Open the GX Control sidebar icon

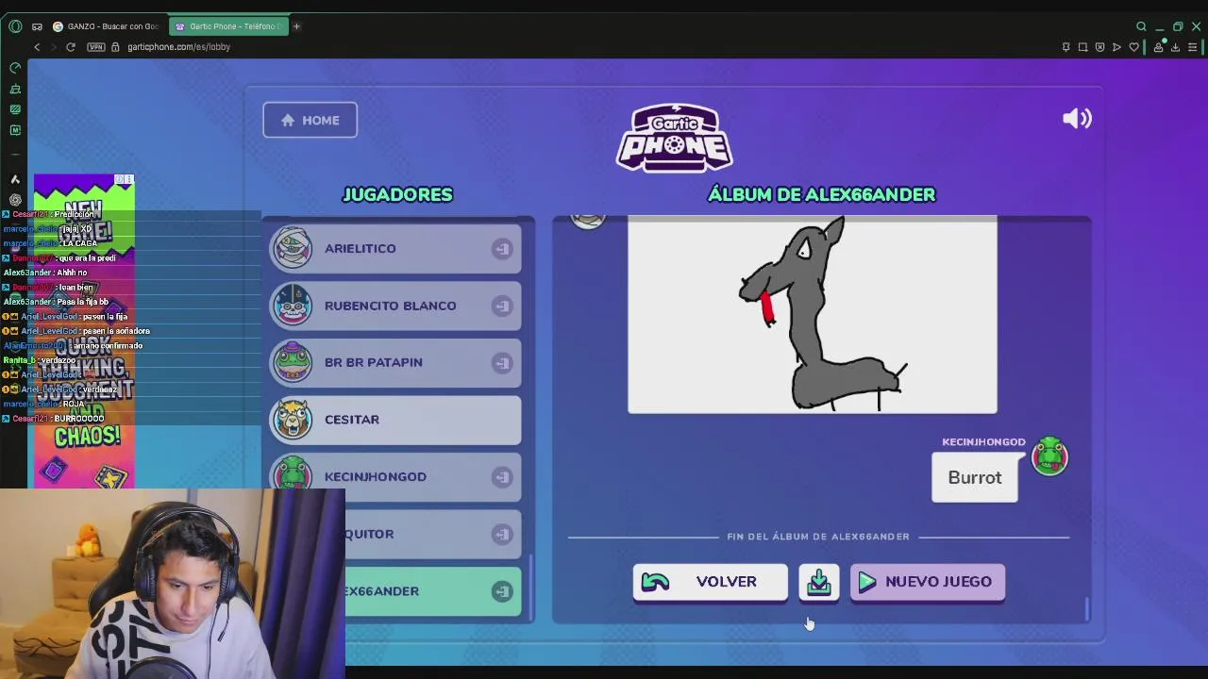pos(15,68)
